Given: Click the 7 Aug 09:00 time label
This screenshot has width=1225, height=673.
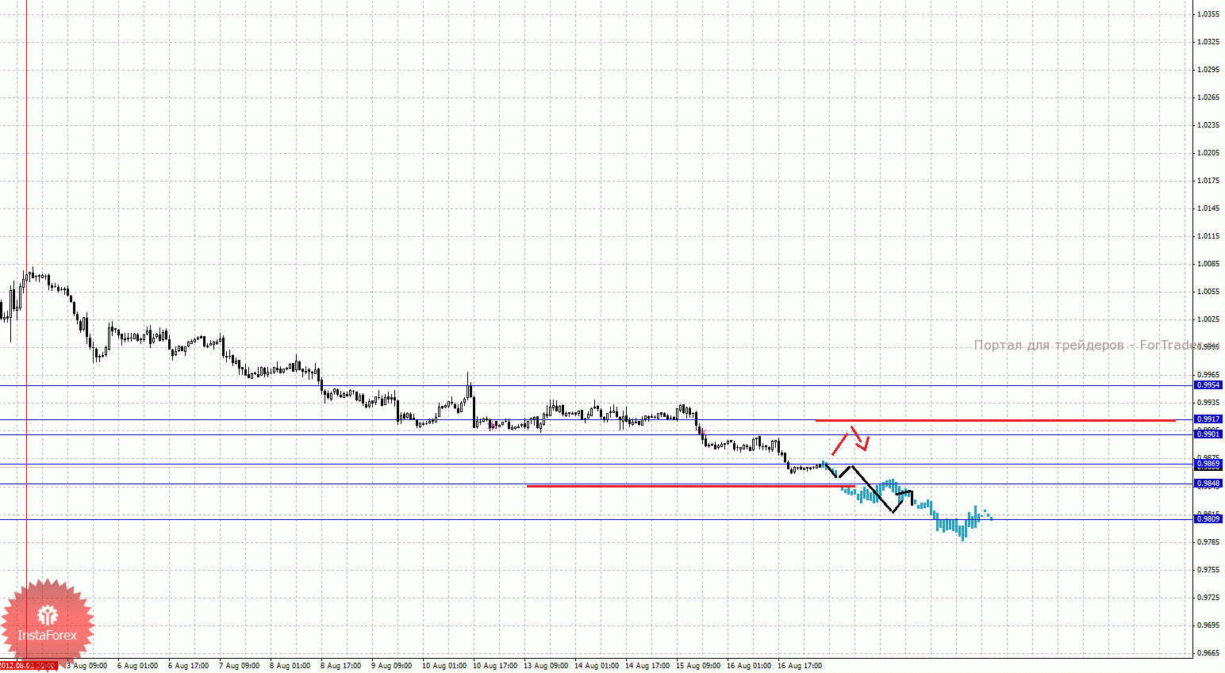Looking at the screenshot, I should (239, 666).
